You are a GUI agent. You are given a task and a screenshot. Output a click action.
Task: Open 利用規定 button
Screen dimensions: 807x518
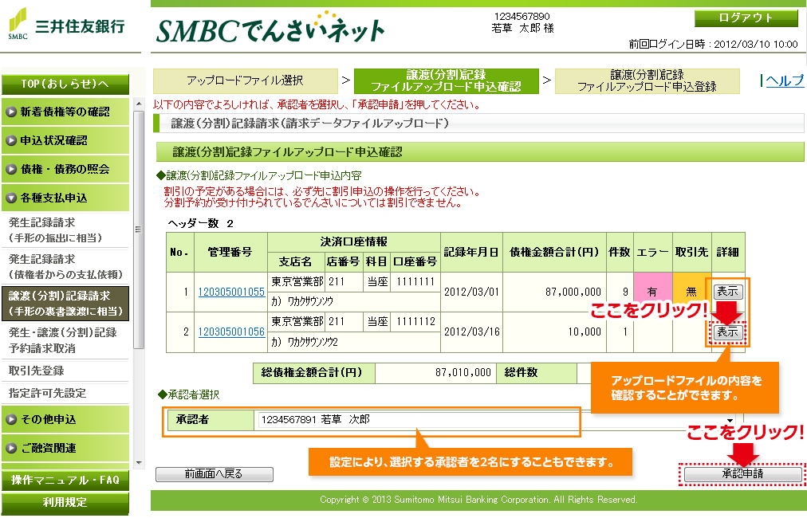tap(65, 503)
